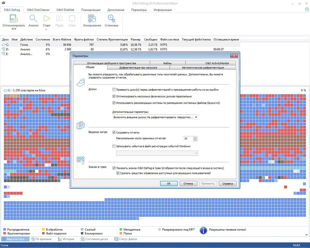Close the Параметры dialog

coord(234,56)
